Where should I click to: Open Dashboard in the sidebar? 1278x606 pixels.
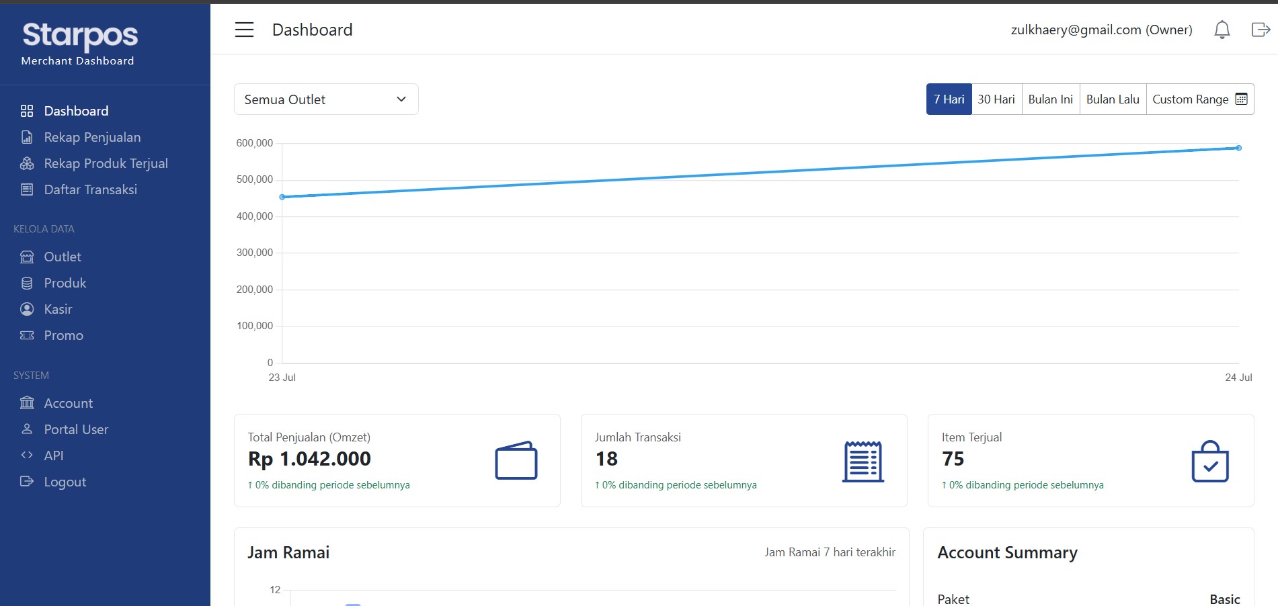[x=76, y=111]
